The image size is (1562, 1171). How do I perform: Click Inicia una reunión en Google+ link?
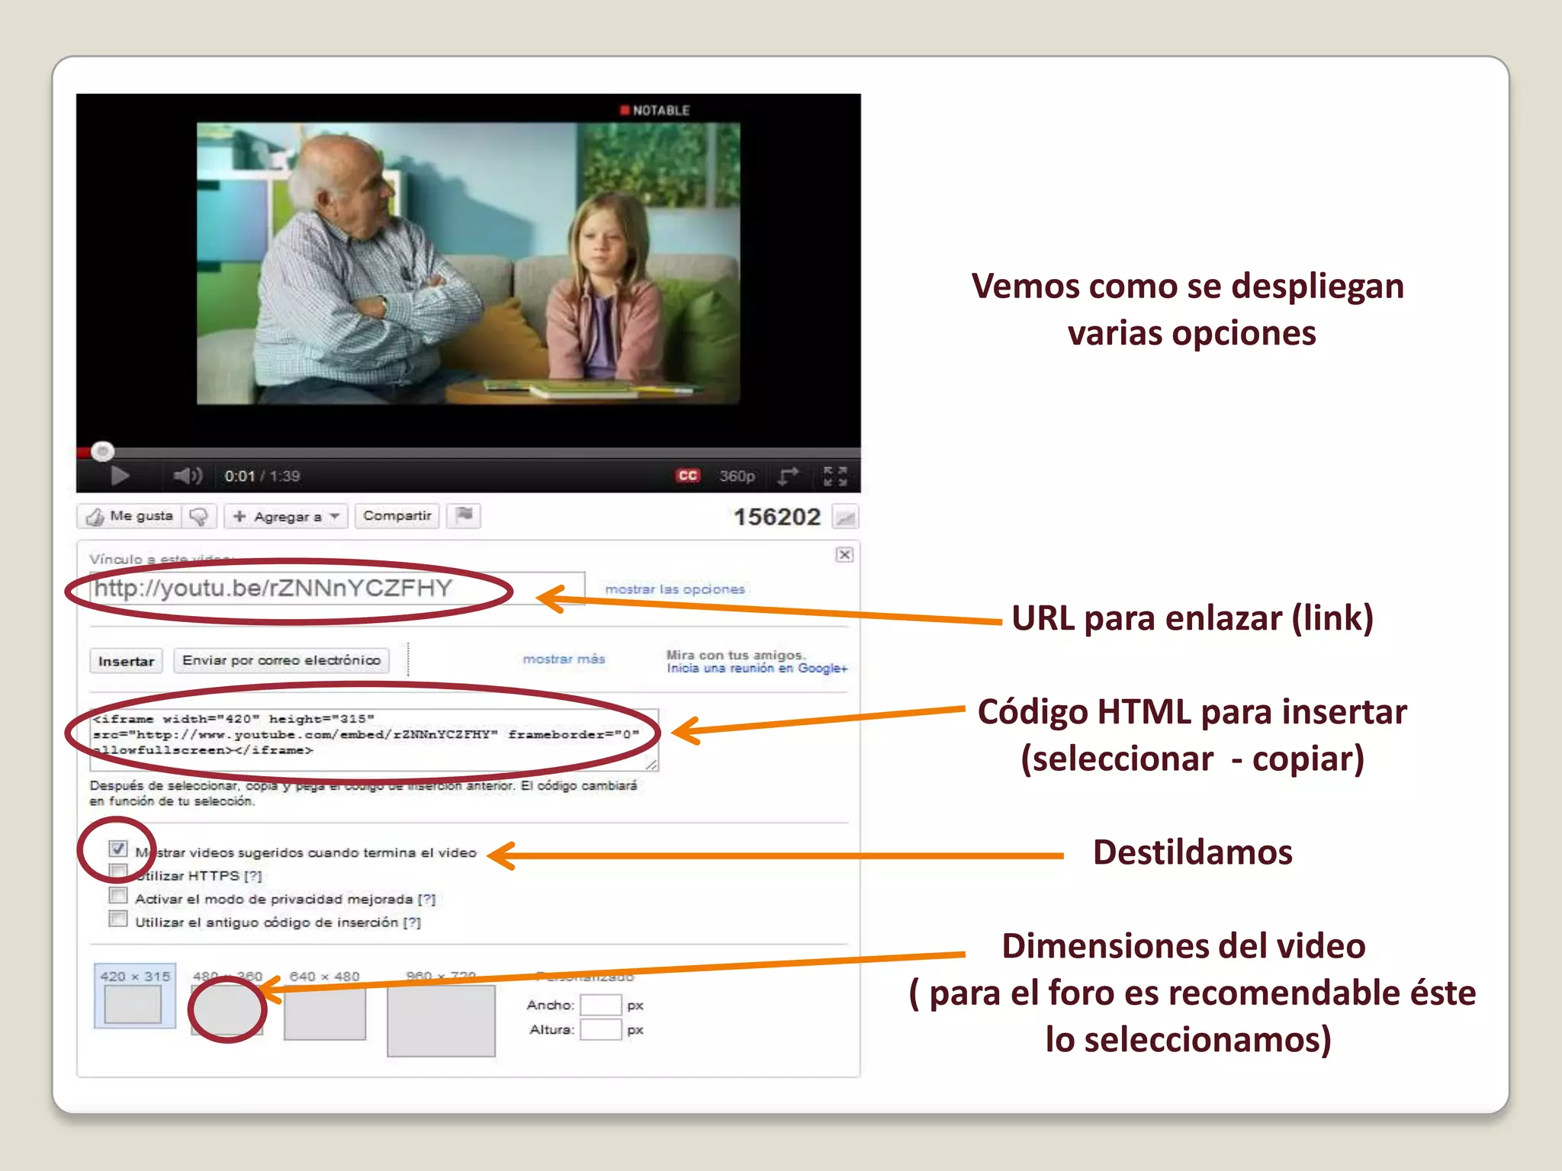(757, 669)
